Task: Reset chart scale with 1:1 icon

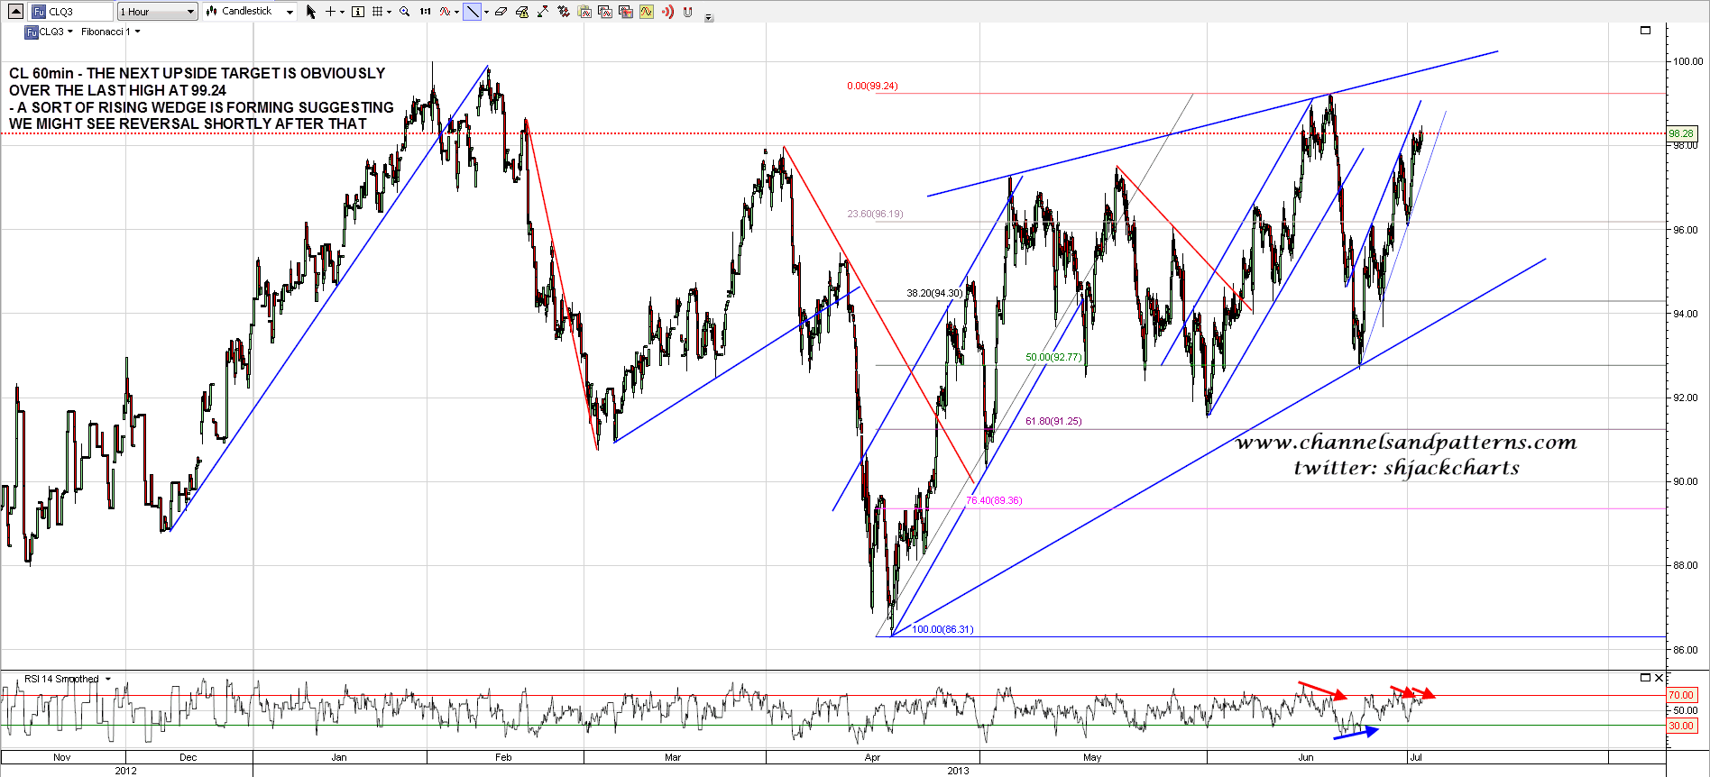Action: point(425,12)
